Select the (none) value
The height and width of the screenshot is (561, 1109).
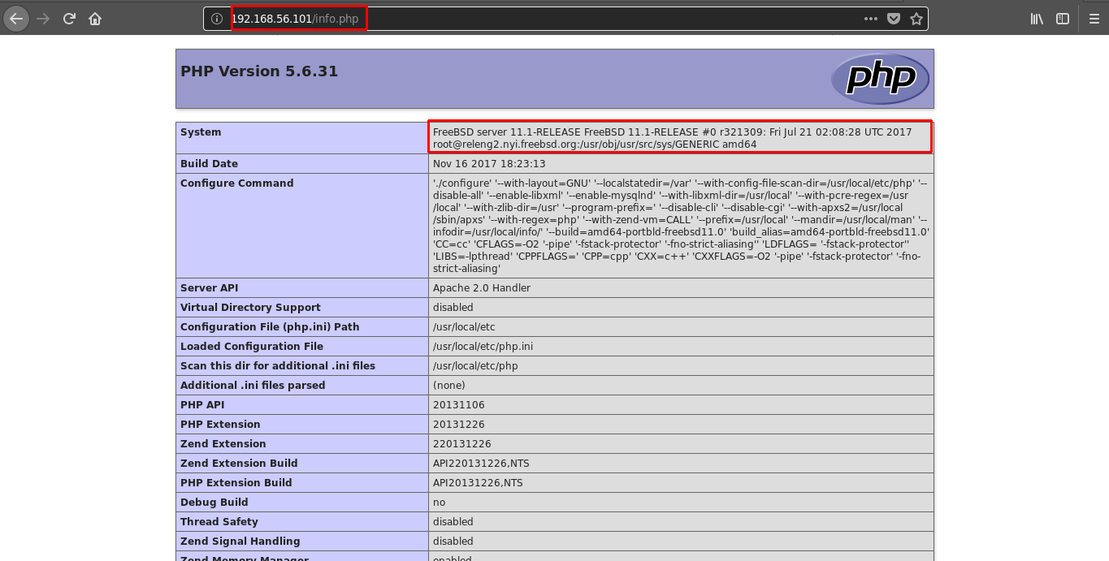pyautogui.click(x=448, y=386)
